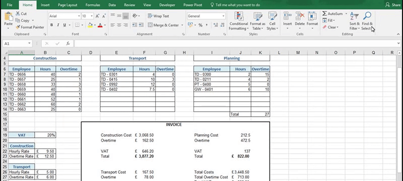
Task: Decrease font size with the smaller A
Action: [x=104, y=16]
